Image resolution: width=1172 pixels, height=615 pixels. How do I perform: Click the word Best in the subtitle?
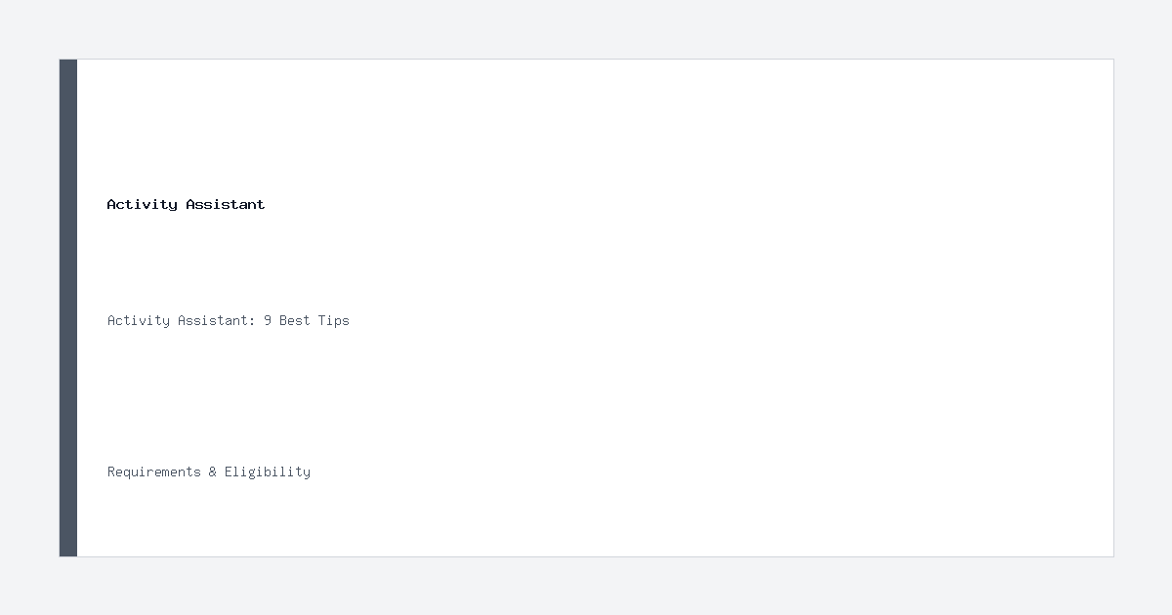point(294,320)
